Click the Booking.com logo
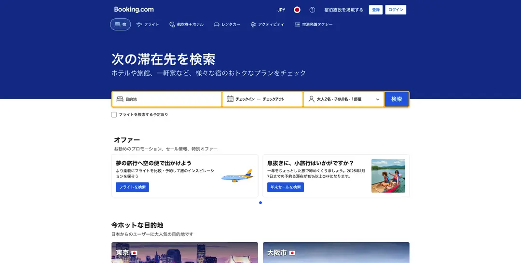Screen dimensions: 521x263 tap(134, 10)
